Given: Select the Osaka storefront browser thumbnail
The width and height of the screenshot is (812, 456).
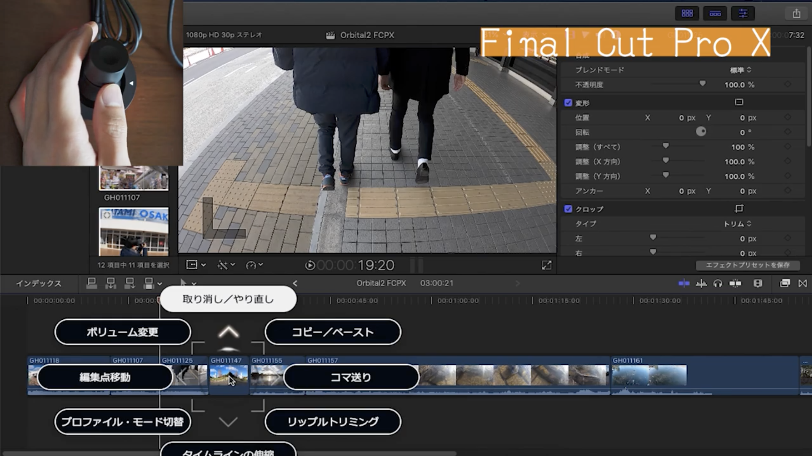Looking at the screenshot, I should [x=134, y=232].
